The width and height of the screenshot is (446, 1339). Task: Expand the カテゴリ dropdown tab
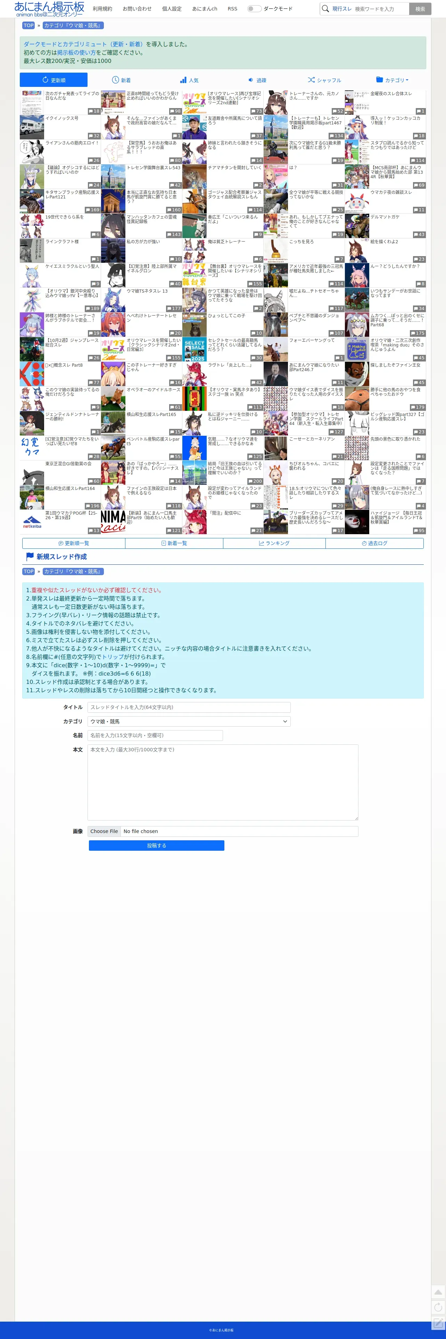[392, 80]
